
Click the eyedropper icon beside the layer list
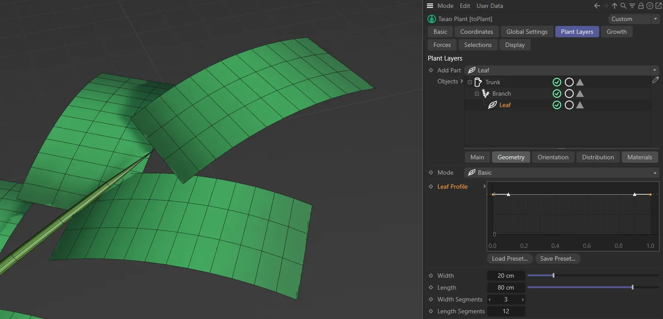coord(656,80)
